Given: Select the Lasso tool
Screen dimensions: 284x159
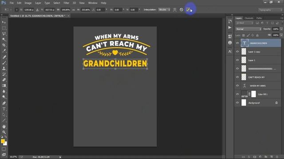Looking at the screenshot, I should tap(4, 34).
